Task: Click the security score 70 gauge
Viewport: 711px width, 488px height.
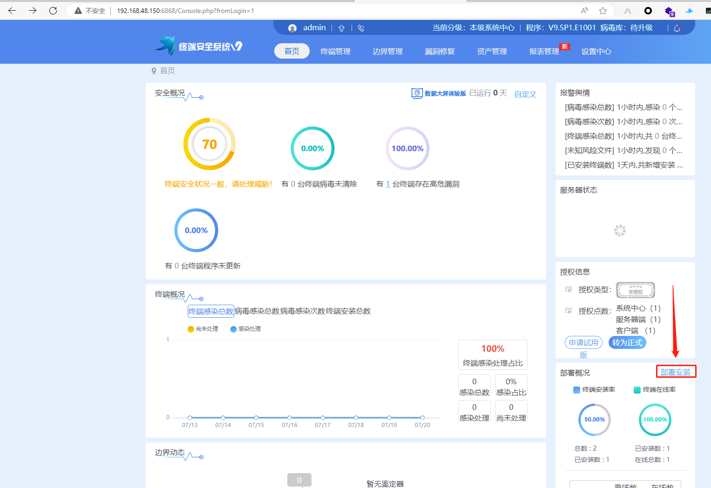Action: coord(210,144)
